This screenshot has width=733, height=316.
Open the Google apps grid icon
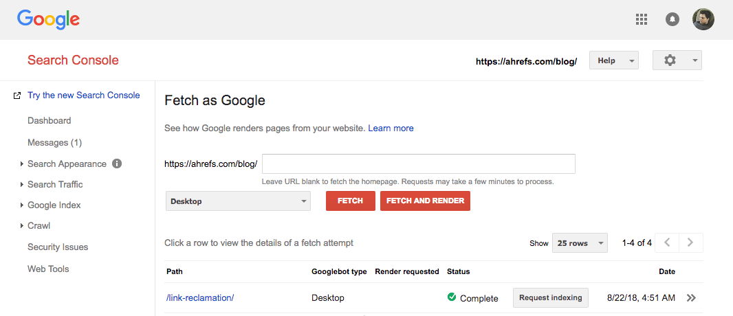coord(642,20)
